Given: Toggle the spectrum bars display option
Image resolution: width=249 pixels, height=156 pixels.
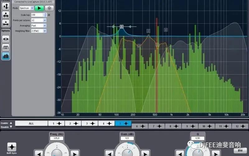Looking at the screenshot, I should 6,56.
